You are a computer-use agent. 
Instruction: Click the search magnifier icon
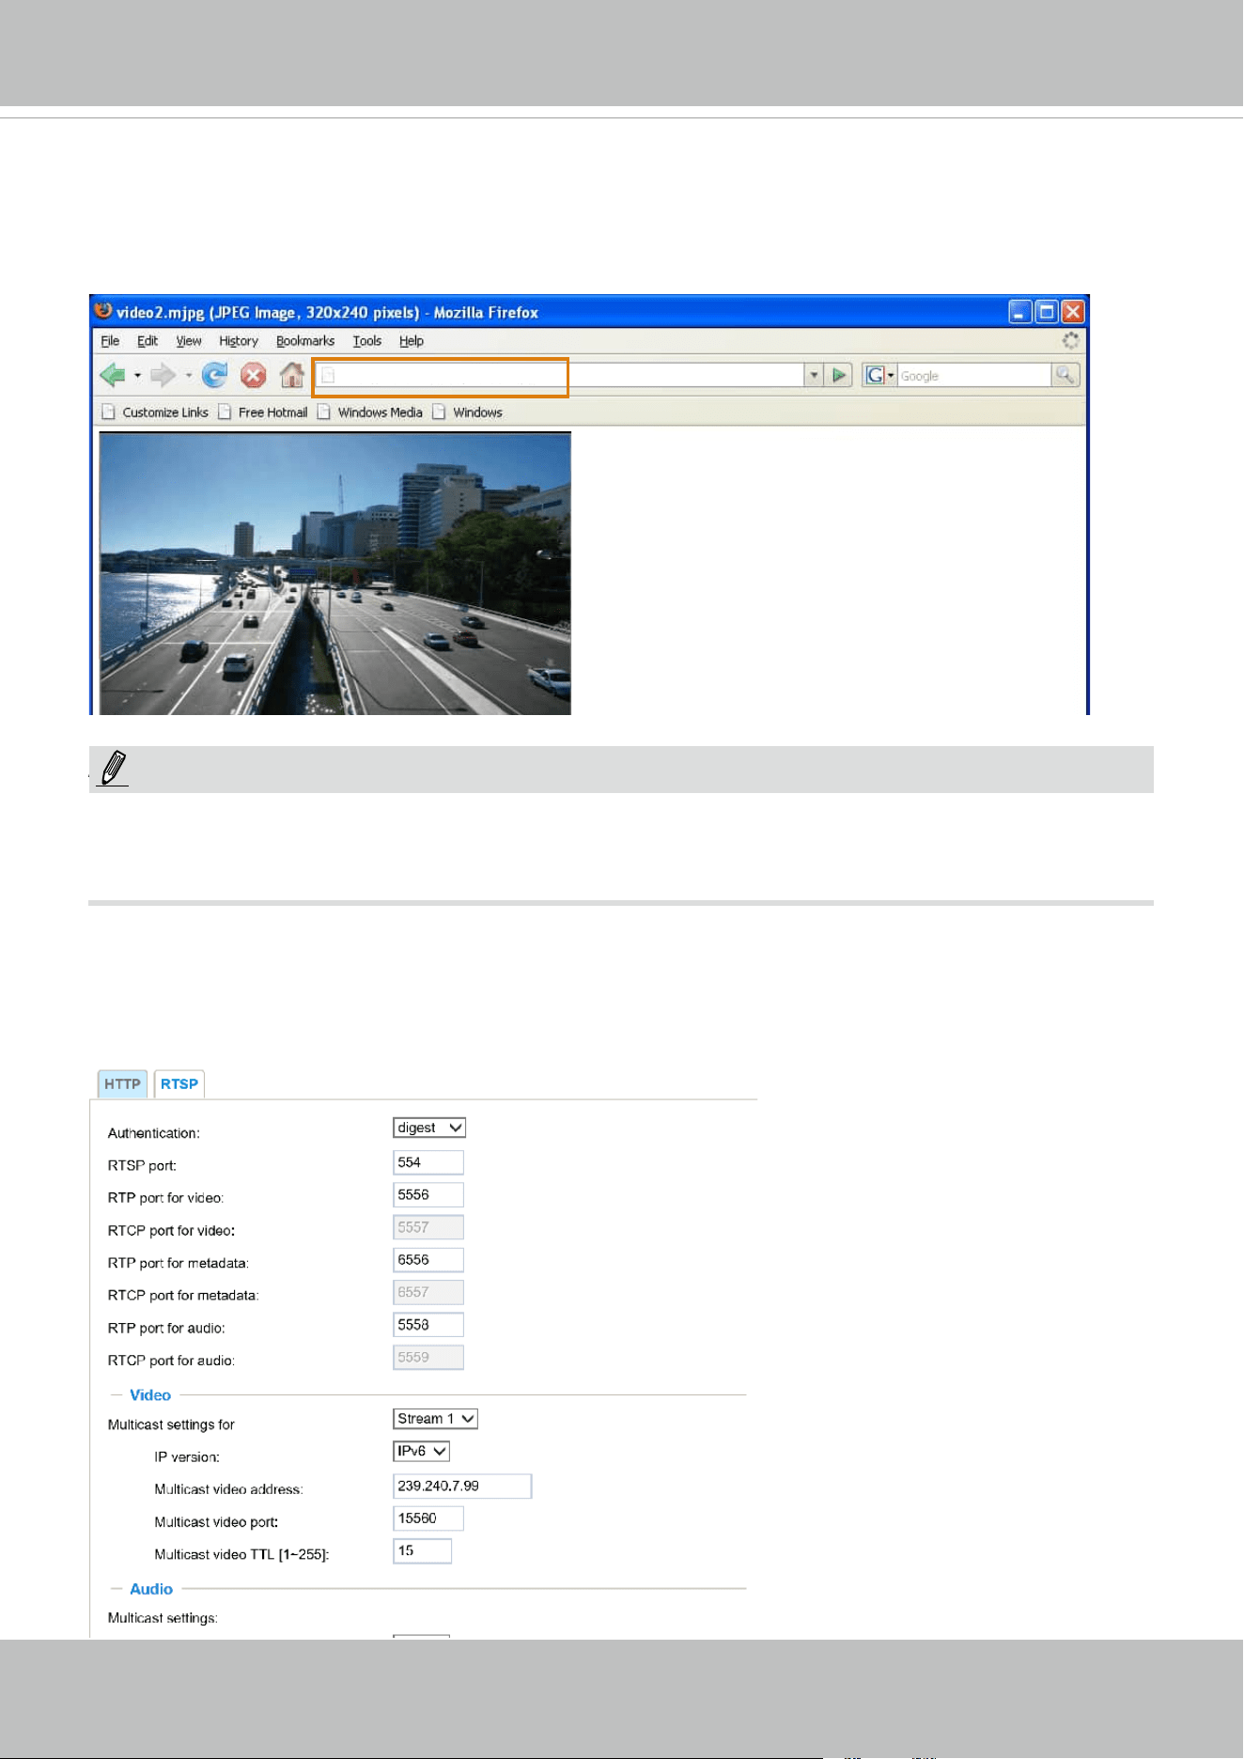point(1065,376)
